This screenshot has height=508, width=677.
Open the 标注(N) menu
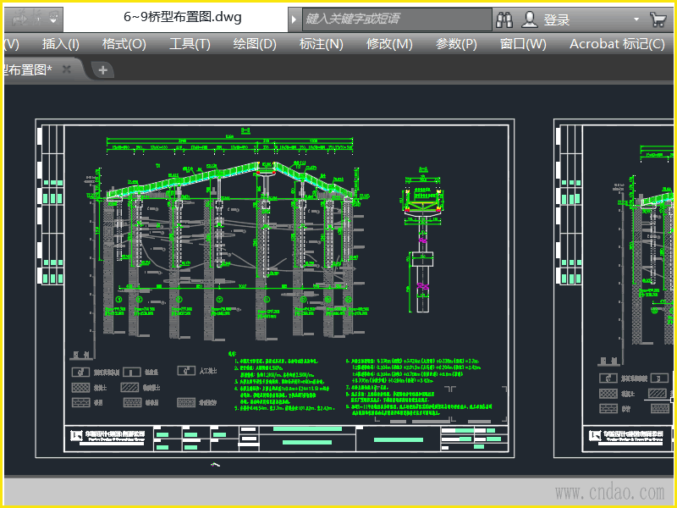(321, 44)
